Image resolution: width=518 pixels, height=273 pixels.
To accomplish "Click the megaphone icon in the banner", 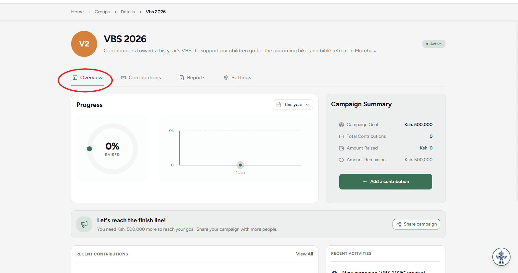I will (84, 224).
